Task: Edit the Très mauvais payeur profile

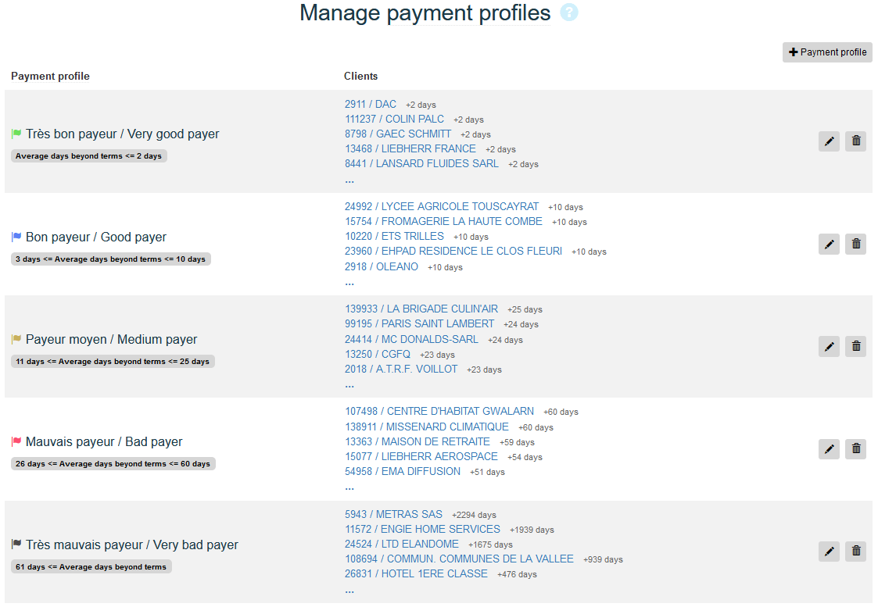Action: click(x=829, y=552)
